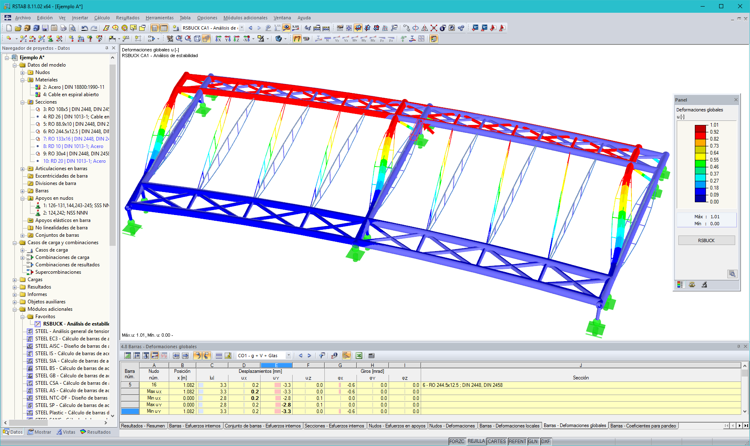Select the wireframe cube view icon
The image size is (750, 446).
click(197, 39)
